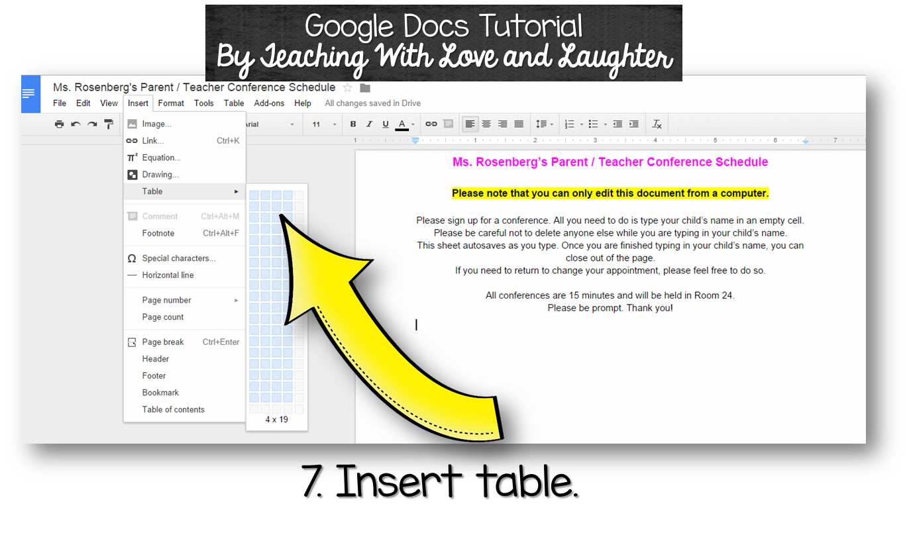Insert a Horizontal line

(x=184, y=275)
